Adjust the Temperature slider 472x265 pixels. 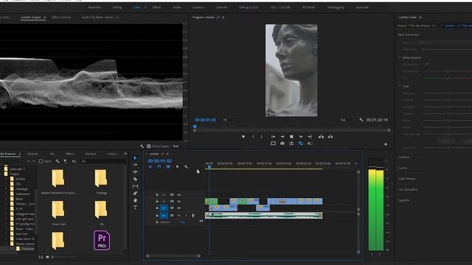448,71
